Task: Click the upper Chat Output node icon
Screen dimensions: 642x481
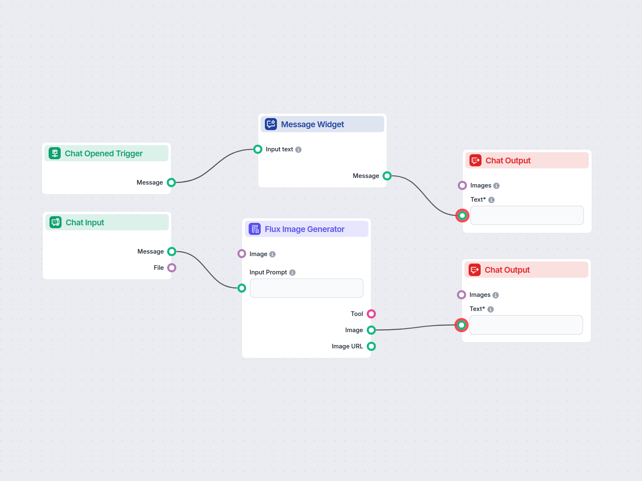Action: [x=475, y=160]
